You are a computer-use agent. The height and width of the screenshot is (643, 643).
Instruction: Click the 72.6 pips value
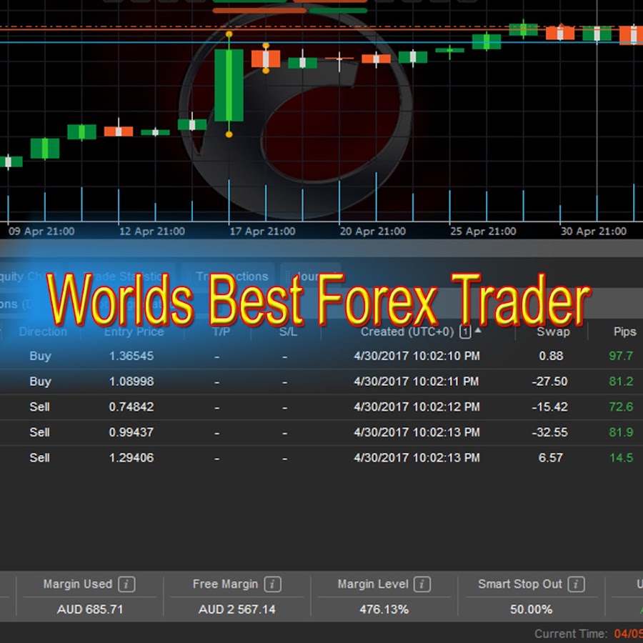tap(621, 407)
